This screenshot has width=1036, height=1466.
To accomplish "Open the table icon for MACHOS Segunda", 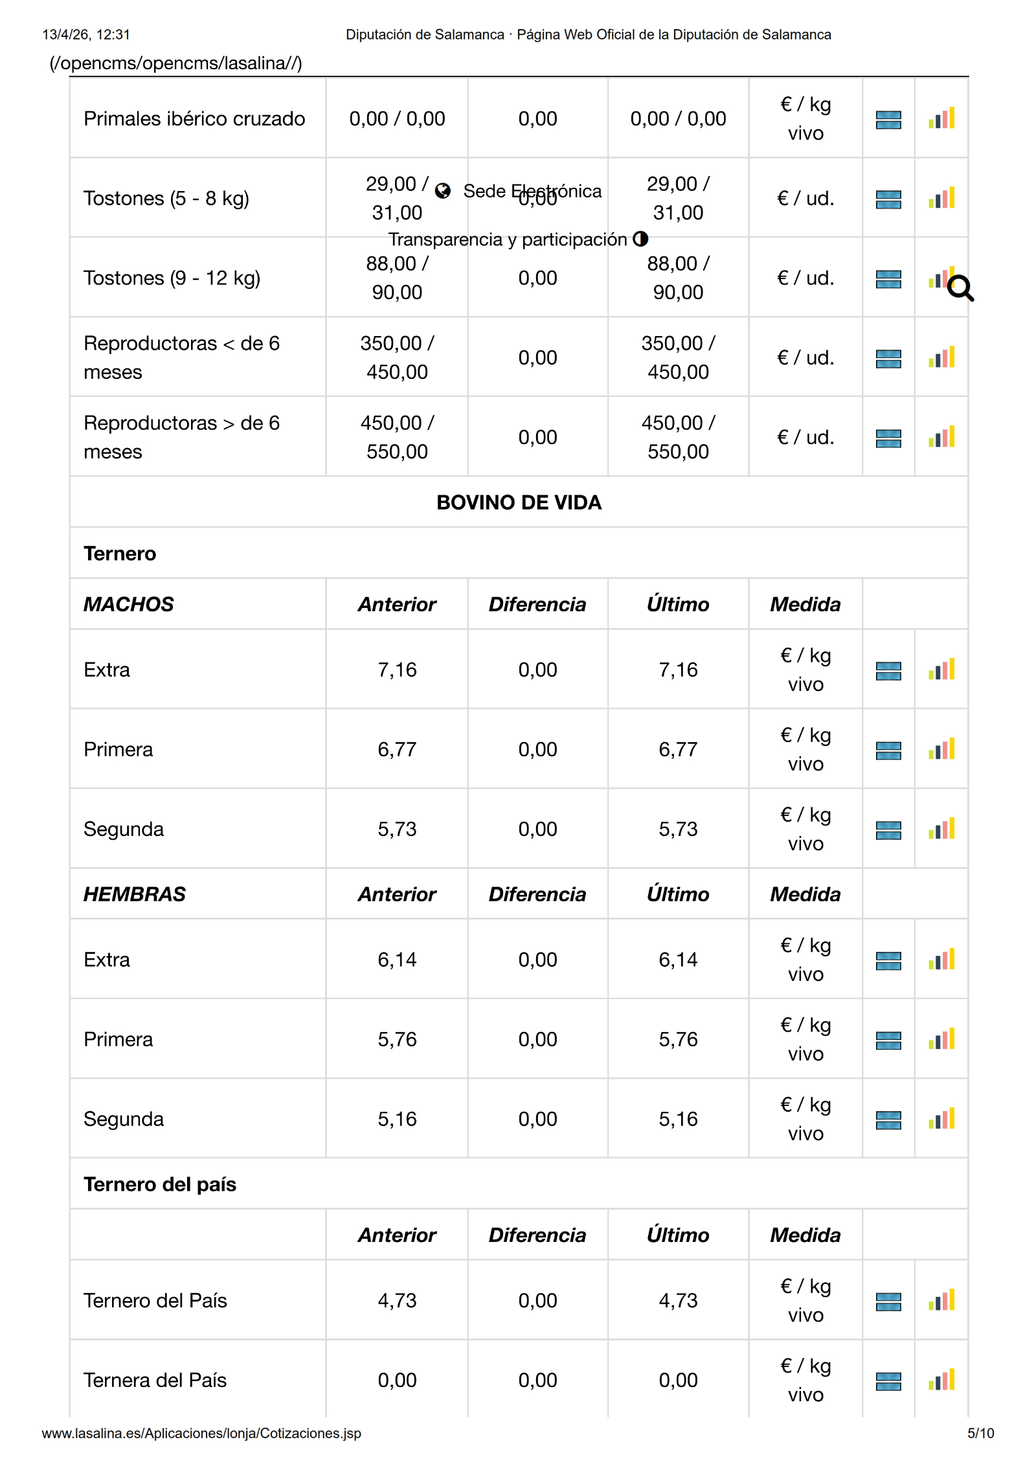I will (x=888, y=829).
